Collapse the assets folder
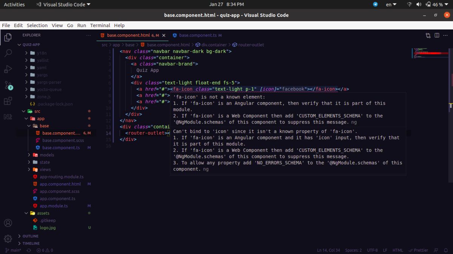453x254 pixels. (43, 213)
